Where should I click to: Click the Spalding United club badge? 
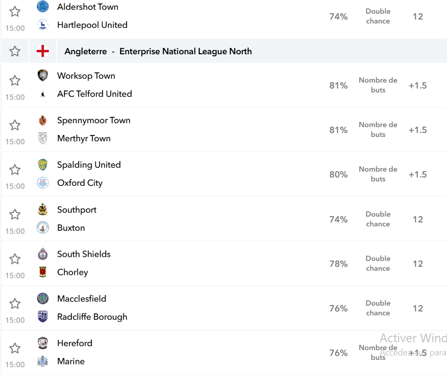[43, 165]
